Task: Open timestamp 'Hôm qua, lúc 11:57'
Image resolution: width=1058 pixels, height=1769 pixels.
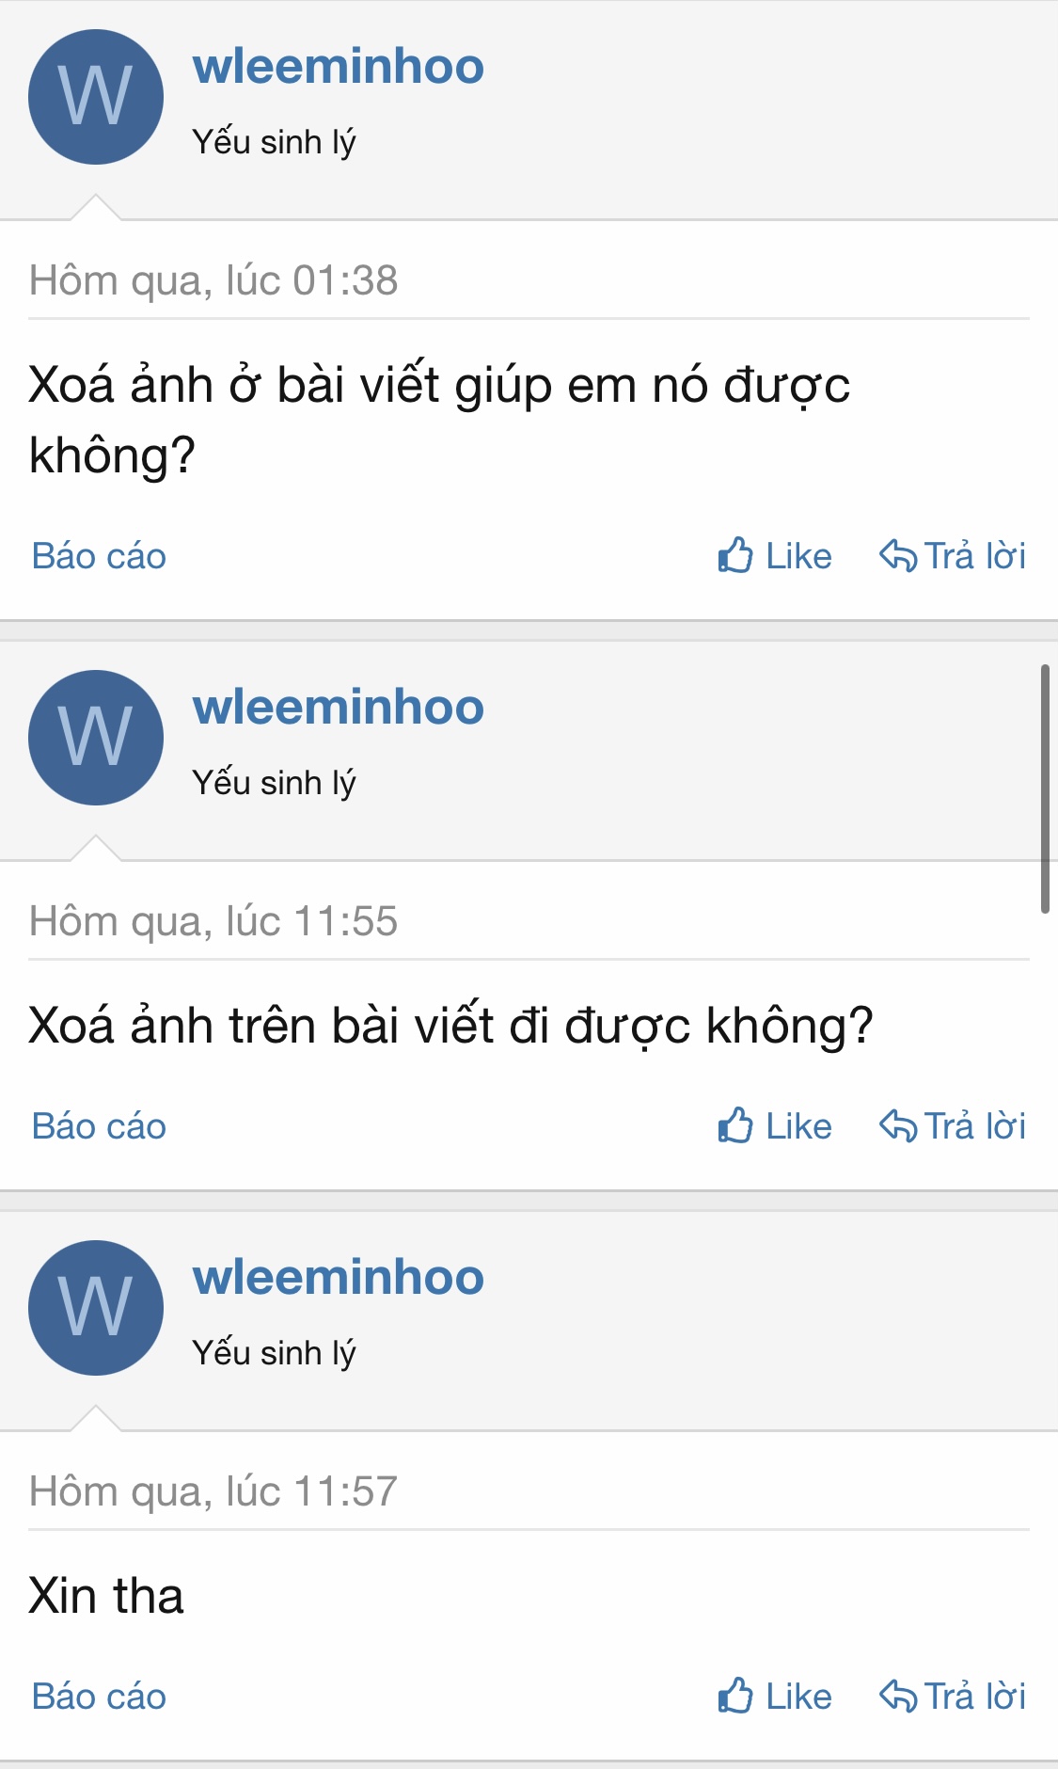Action: coord(213,1491)
